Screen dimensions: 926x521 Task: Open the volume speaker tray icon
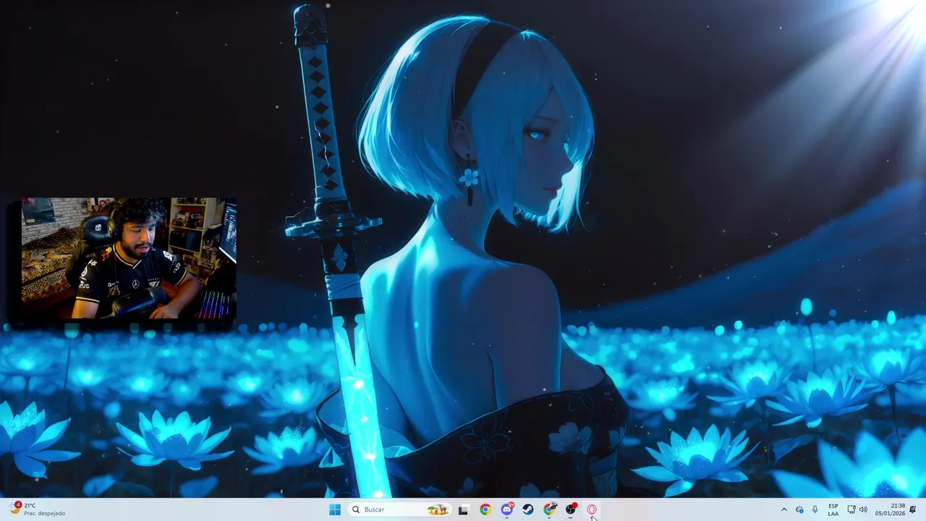(x=863, y=509)
